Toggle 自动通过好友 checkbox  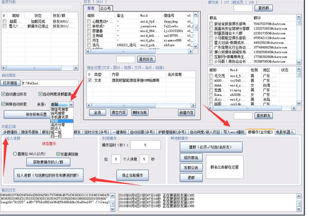coord(3,94)
